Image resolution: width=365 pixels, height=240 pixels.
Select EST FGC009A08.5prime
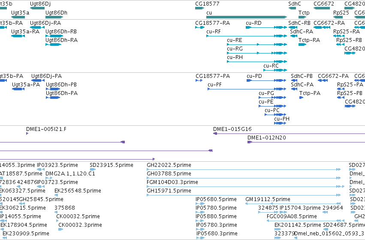coord(306,220)
